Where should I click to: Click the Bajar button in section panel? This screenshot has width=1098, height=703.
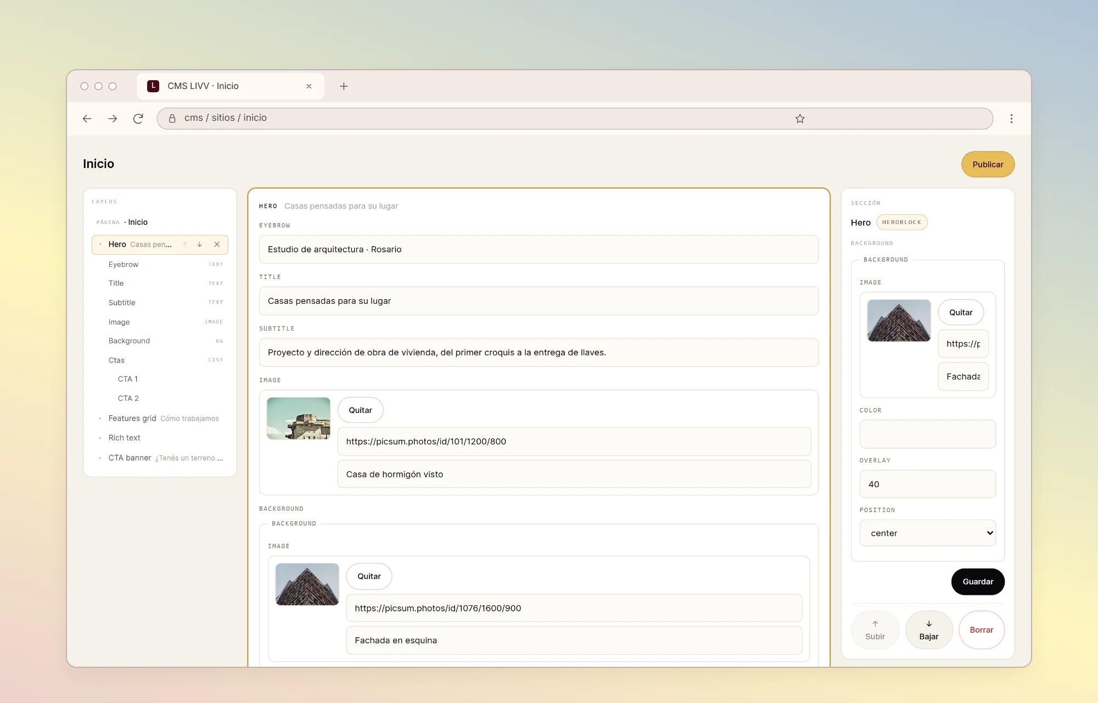929,630
